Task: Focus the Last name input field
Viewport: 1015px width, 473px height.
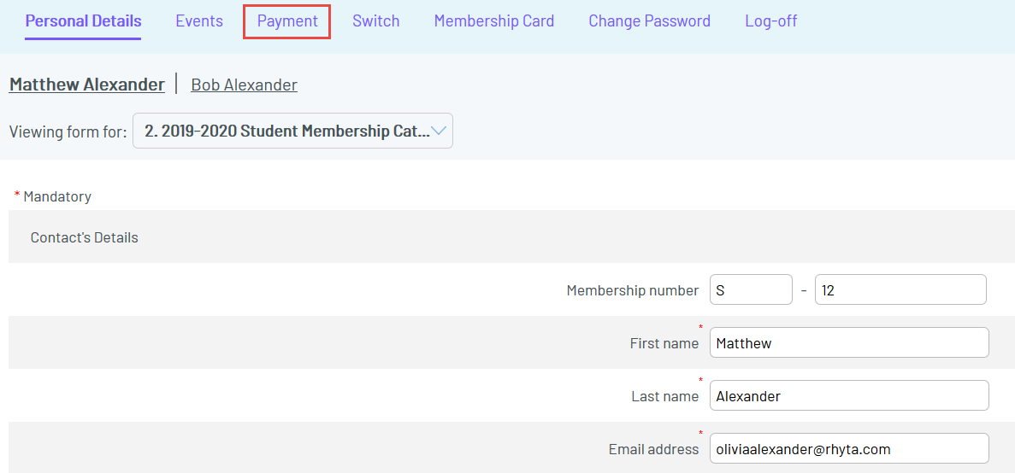Action: (x=848, y=396)
